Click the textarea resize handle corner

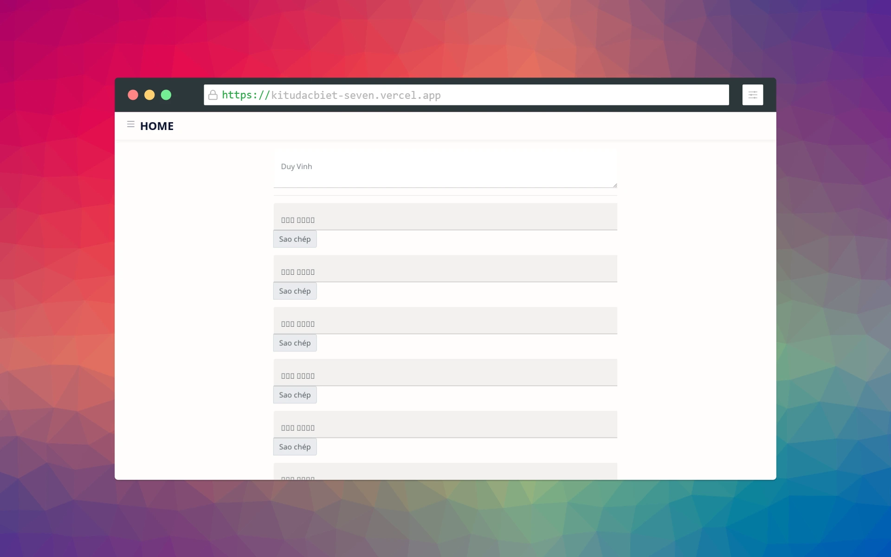[615, 185]
